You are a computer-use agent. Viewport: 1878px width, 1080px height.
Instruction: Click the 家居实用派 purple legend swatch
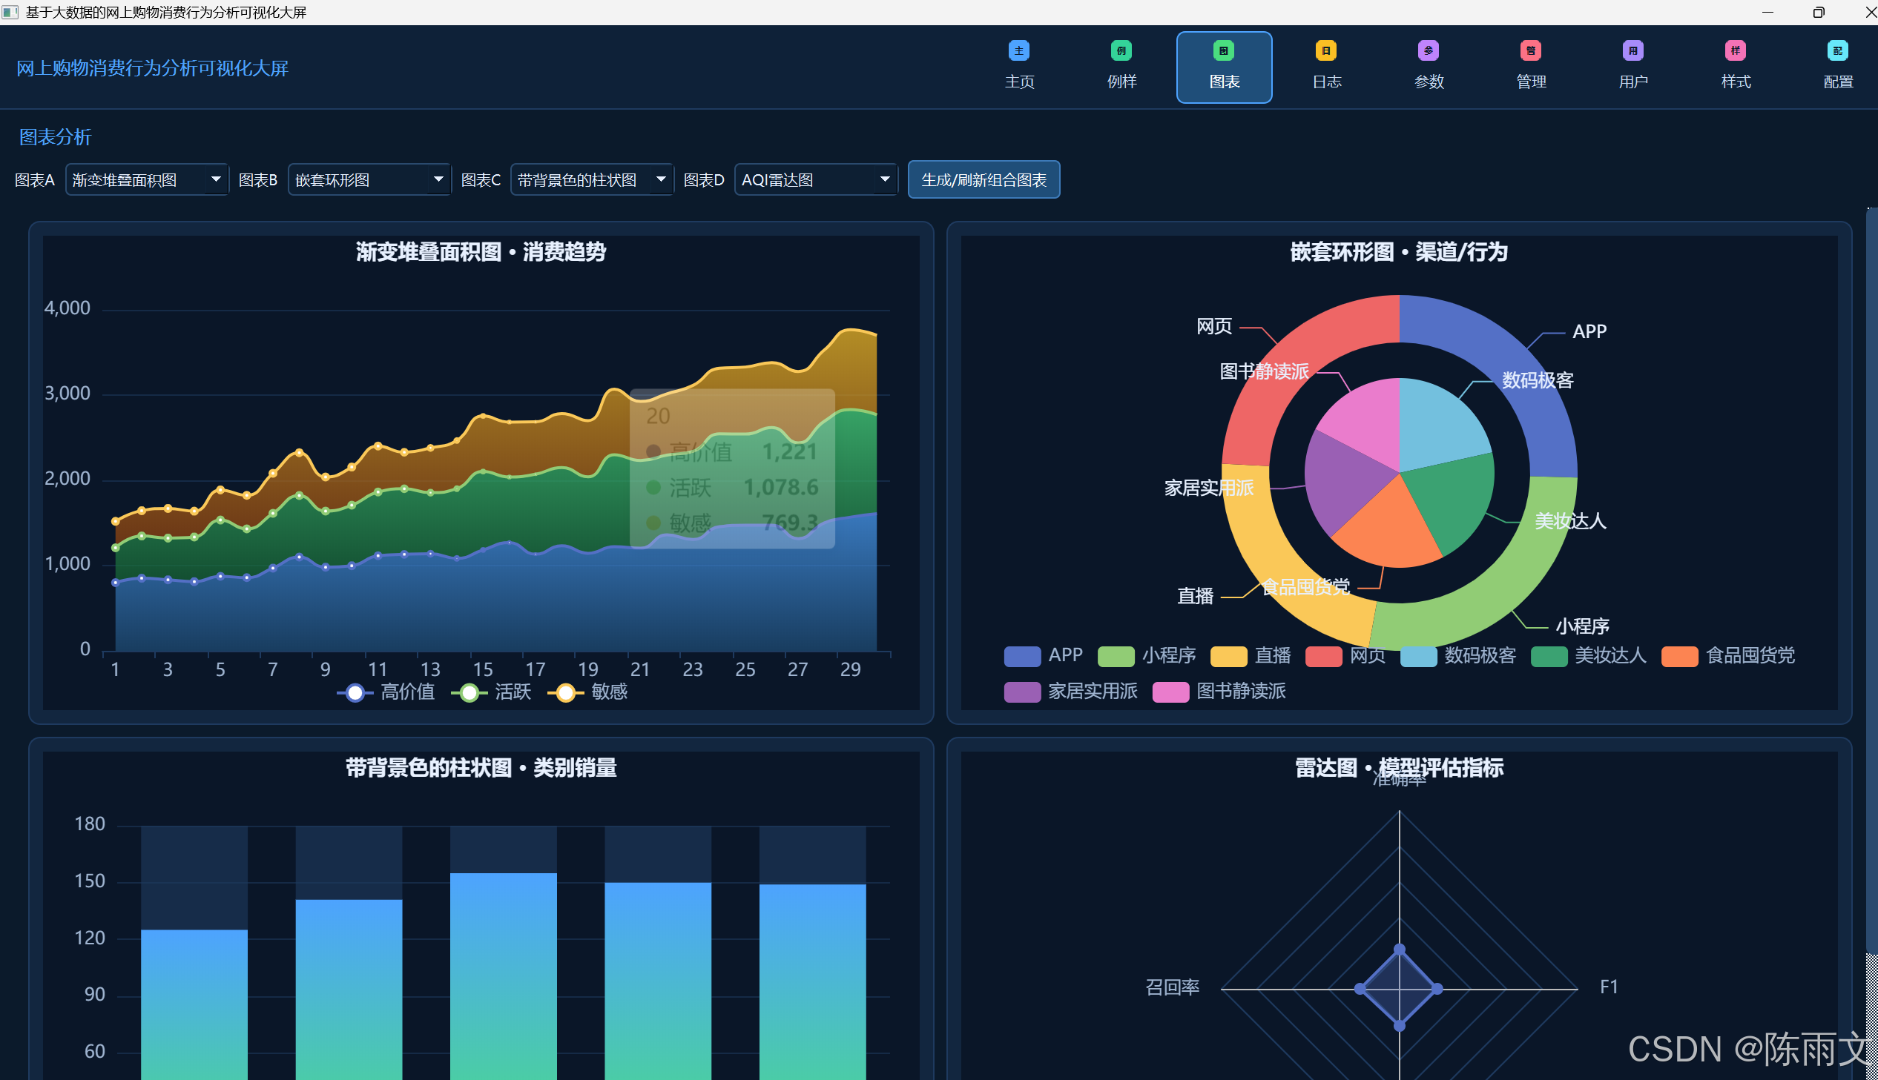pos(1023,692)
